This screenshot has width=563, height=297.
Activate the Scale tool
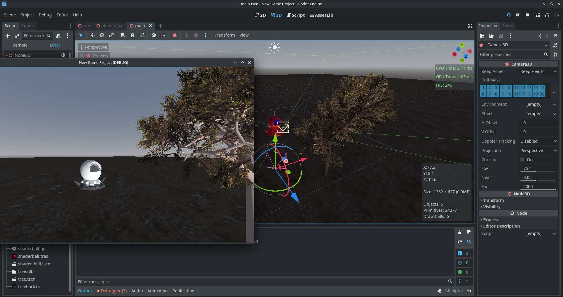[x=112, y=35]
